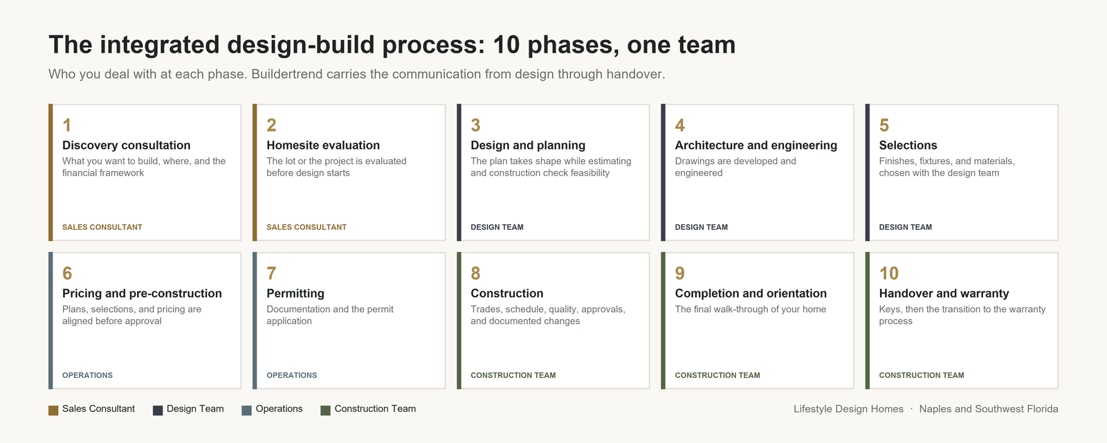This screenshot has width=1107, height=443.
Task: Click description 'The plan takes shape while estimating'
Action: coord(551,167)
